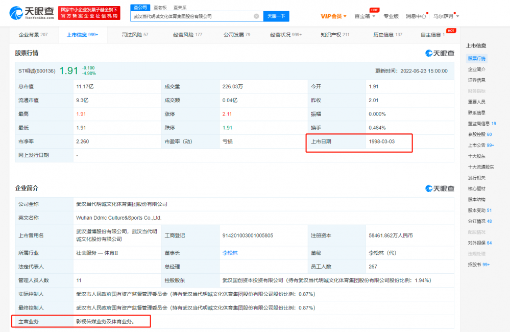
Task: Jump to 招股书 99+ in sidebar
Action: click(479, 265)
